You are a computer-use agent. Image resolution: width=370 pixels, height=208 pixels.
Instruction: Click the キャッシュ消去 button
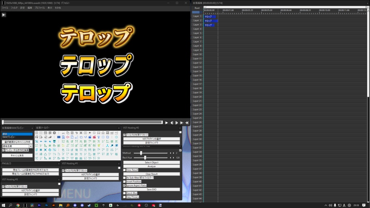[x=17, y=155]
